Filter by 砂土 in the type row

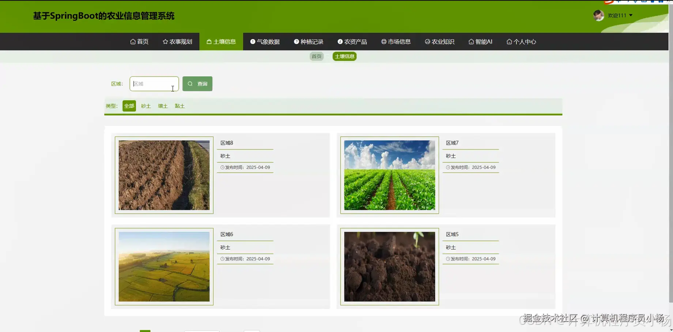(x=146, y=106)
